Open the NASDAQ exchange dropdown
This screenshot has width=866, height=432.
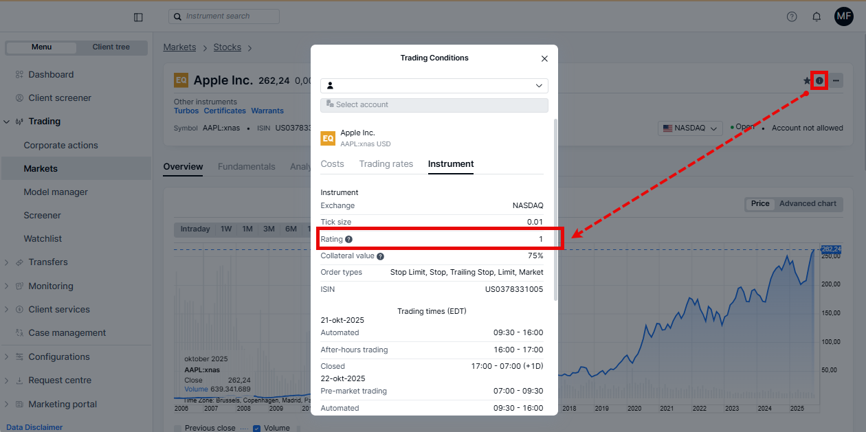click(690, 128)
